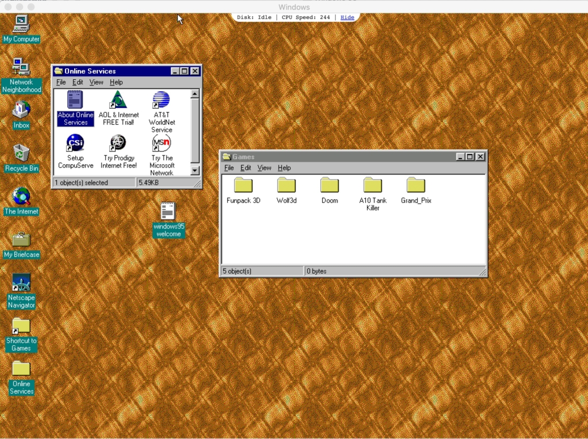Screen dimensions: 588x439
Task: Launch Try The Microsoft Network
Action: pyautogui.click(x=161, y=143)
